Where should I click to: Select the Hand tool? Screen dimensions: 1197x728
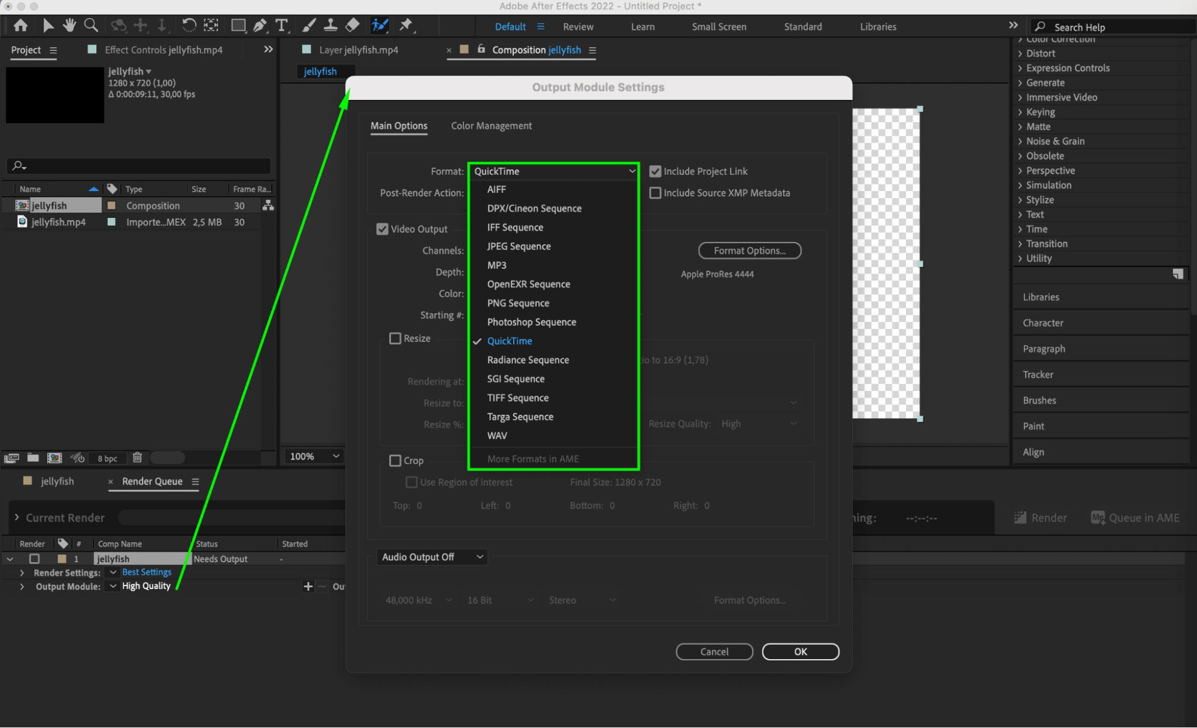point(69,25)
